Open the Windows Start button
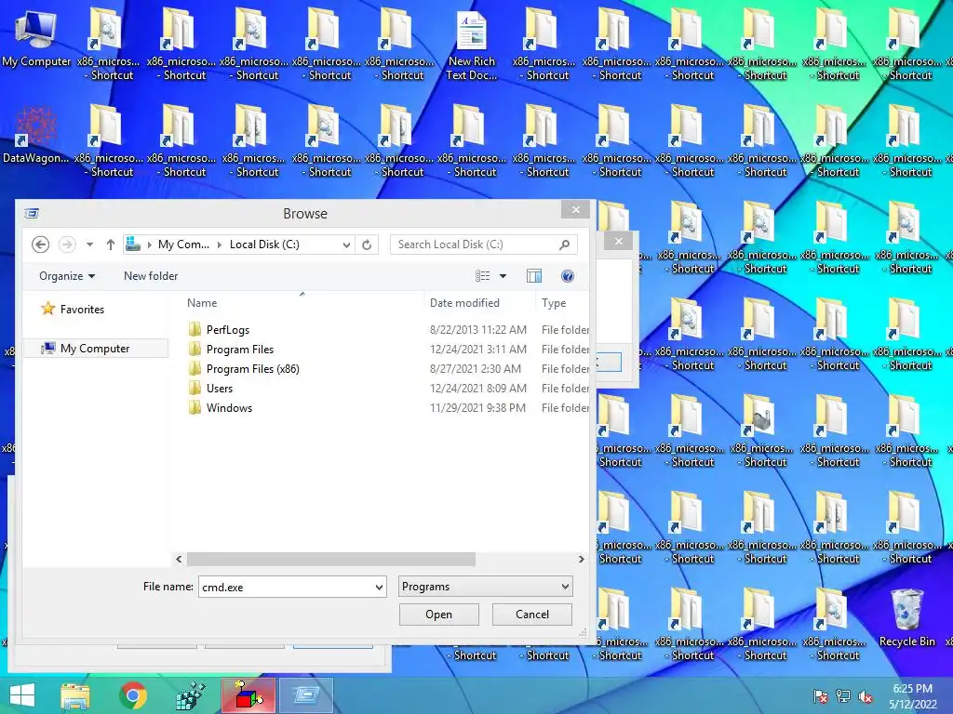 (x=22, y=695)
